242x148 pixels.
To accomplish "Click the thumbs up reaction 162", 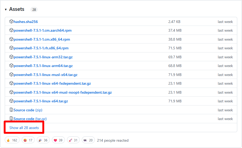I will (12, 140).
